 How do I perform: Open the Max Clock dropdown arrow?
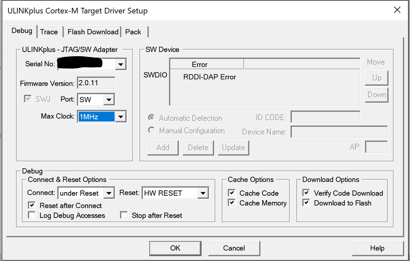coord(121,117)
